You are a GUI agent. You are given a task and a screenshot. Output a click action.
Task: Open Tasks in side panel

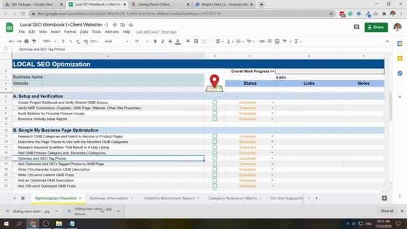[x=400, y=73]
